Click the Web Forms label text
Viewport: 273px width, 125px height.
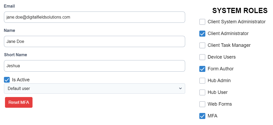220,104
